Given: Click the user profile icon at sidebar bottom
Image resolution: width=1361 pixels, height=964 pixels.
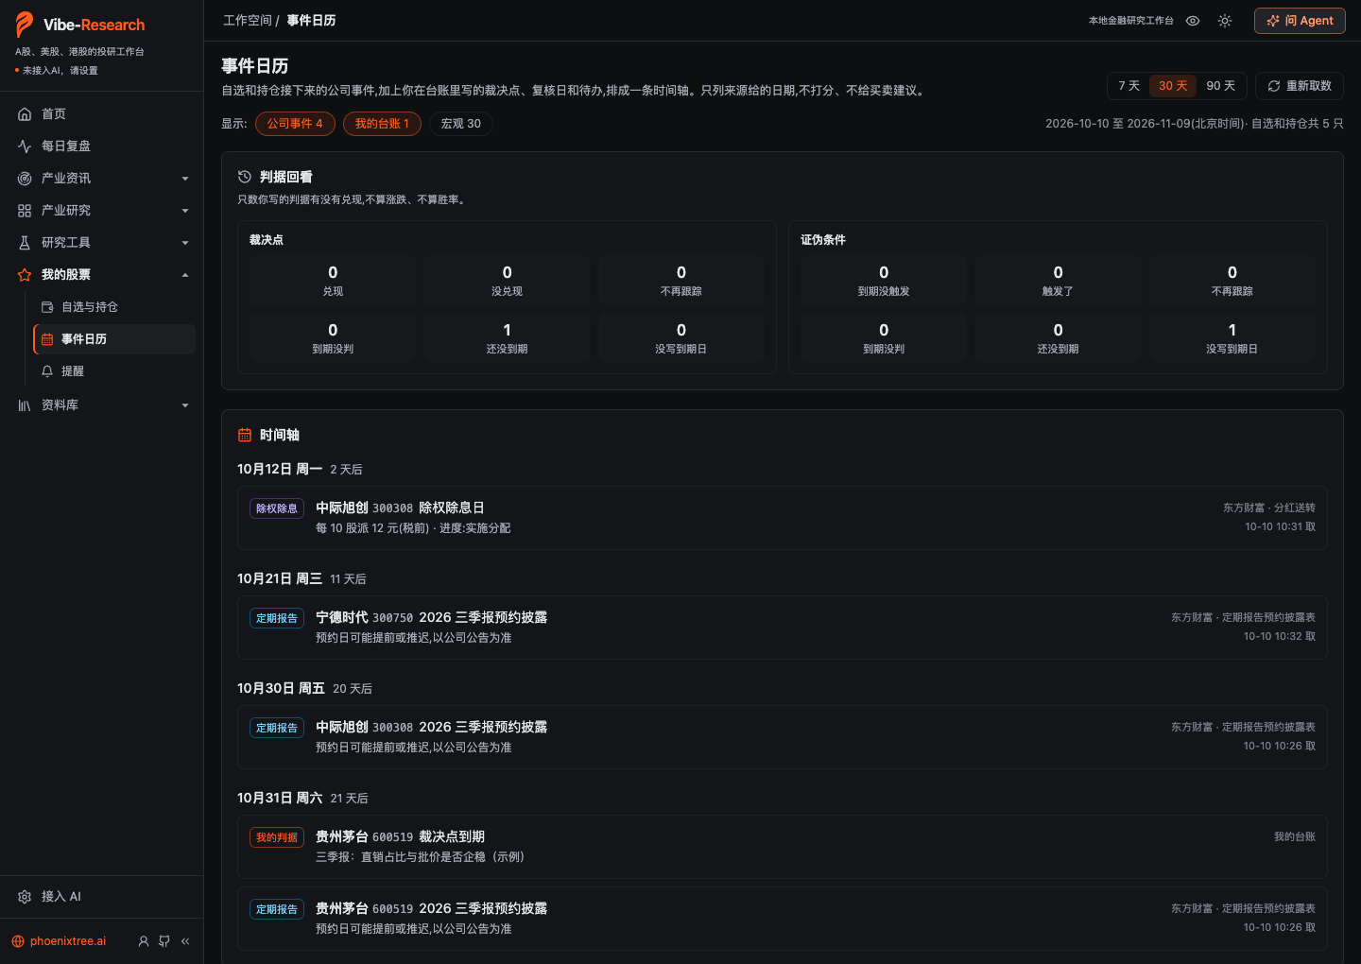Looking at the screenshot, I should [144, 941].
